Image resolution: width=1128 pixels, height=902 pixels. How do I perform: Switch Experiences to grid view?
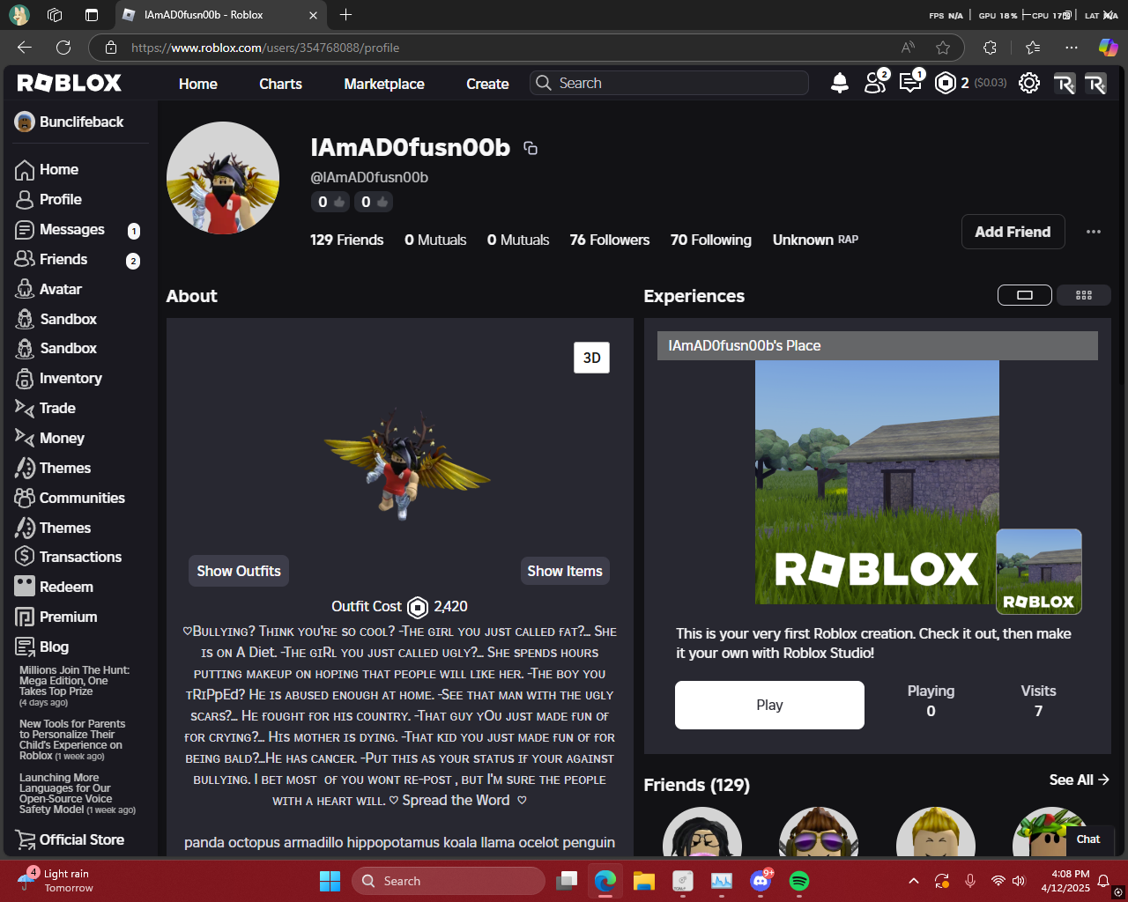coord(1084,295)
